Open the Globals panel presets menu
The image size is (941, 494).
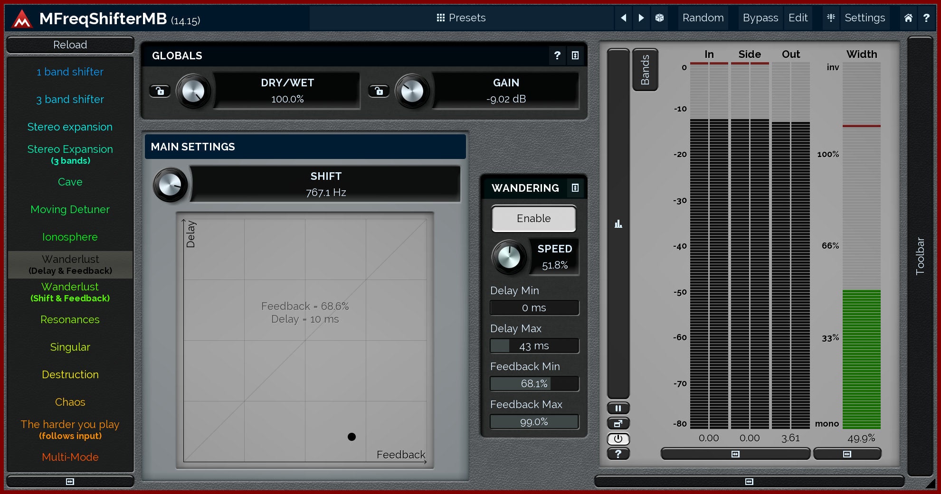[575, 56]
